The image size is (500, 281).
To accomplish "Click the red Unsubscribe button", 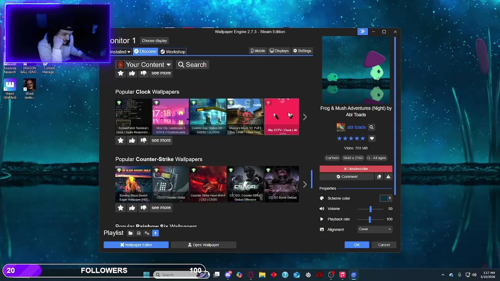I will click(x=356, y=169).
